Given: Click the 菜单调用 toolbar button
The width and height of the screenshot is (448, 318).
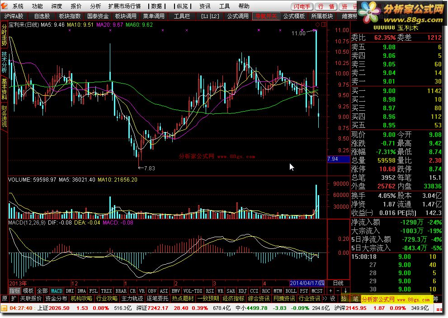Looking at the screenshot, I should point(154,16).
